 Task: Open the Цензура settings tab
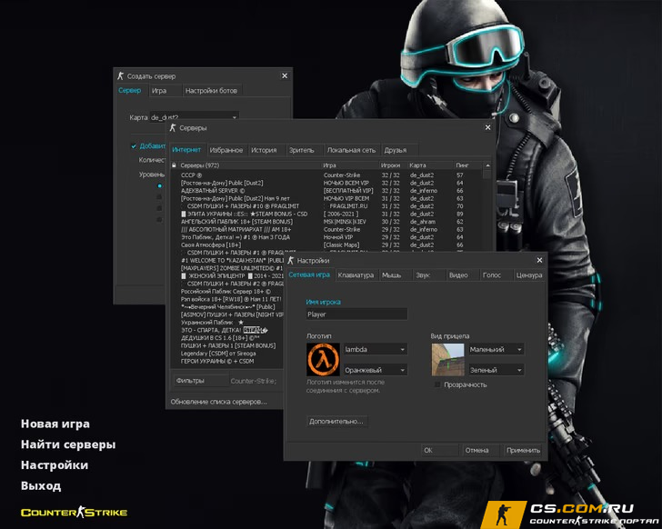pos(529,275)
